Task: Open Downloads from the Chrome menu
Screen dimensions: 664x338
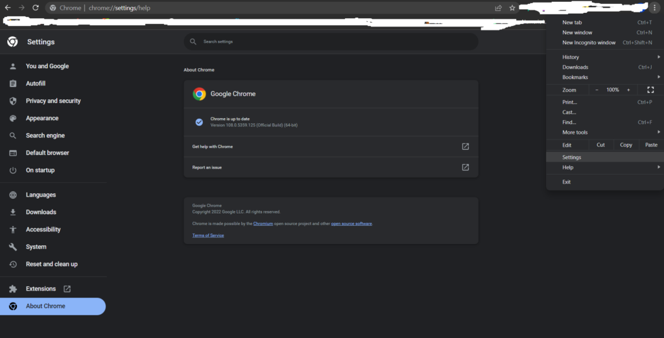Action: pyautogui.click(x=605, y=67)
